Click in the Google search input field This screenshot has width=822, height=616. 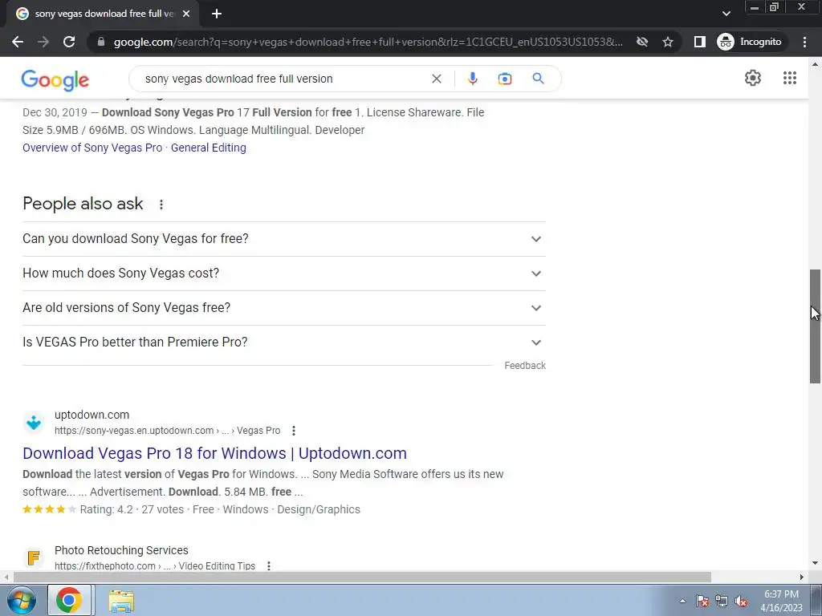tap(283, 79)
